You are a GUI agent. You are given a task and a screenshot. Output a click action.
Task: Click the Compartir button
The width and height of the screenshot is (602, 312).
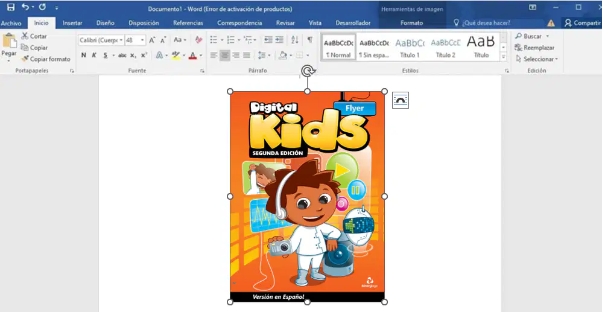tap(583, 23)
